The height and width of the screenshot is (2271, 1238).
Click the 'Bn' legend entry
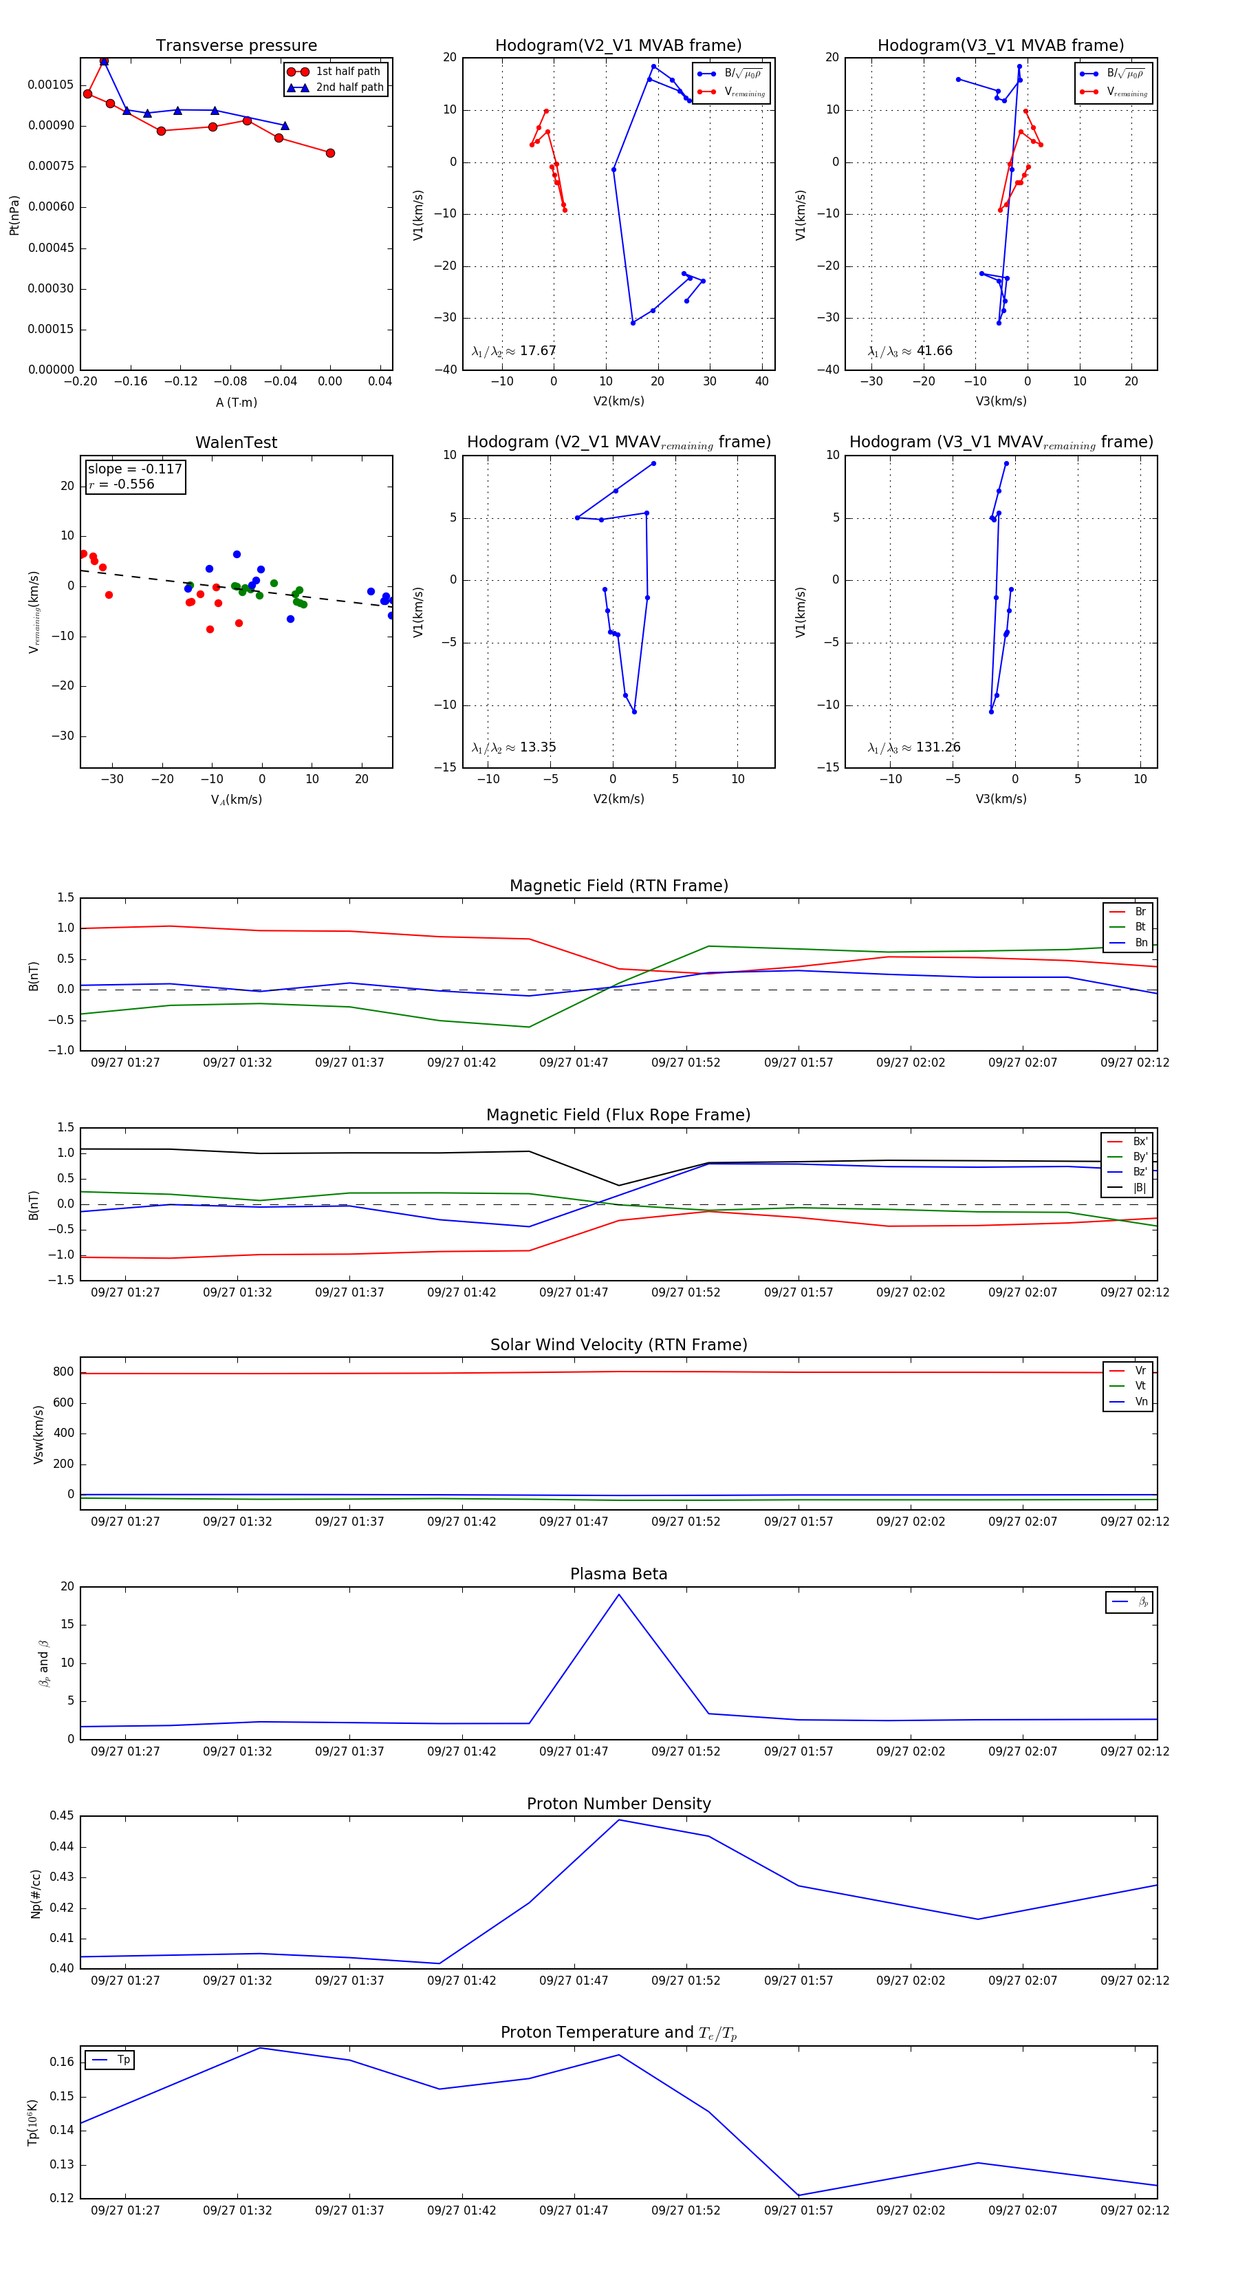tap(1129, 942)
